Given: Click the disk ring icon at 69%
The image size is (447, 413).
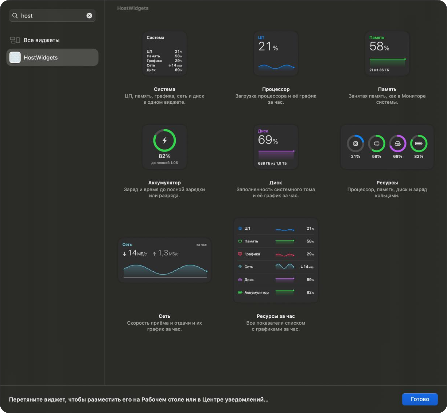Looking at the screenshot, I should pyautogui.click(x=397, y=144).
